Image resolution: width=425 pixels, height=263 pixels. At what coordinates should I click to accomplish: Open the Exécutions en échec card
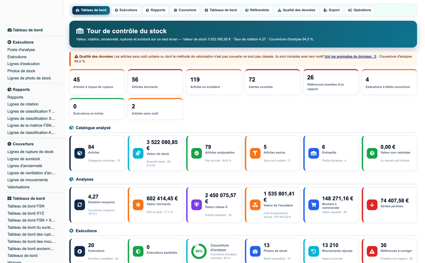(x=97, y=109)
